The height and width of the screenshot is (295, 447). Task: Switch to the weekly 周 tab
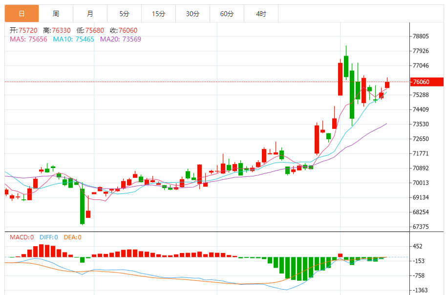[x=56, y=13]
